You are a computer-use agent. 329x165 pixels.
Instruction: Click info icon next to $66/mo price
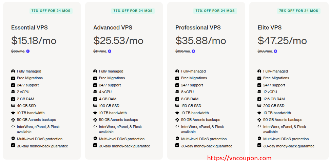click(28, 51)
